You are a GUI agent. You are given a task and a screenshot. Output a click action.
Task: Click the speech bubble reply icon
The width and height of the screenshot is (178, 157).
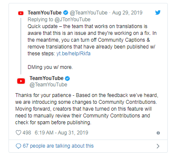click(x=18, y=146)
